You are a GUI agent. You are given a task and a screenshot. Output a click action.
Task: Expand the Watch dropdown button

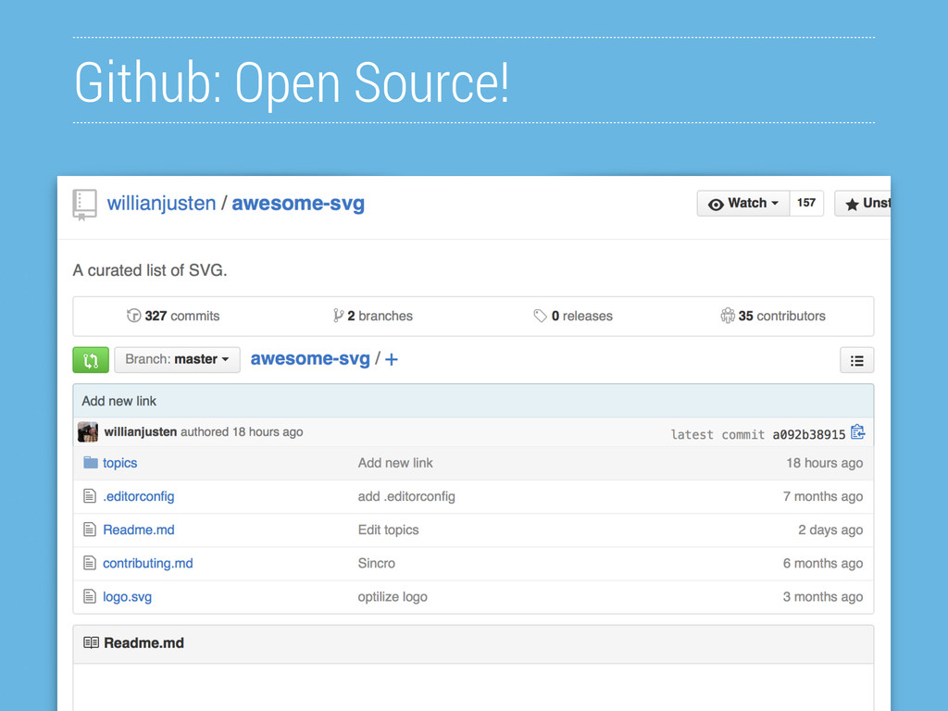click(742, 204)
